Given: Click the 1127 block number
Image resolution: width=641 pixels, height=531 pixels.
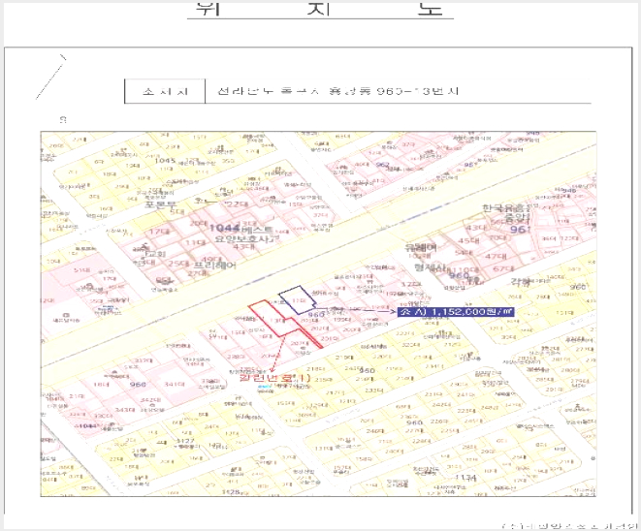Looking at the screenshot, I should pos(185,441).
